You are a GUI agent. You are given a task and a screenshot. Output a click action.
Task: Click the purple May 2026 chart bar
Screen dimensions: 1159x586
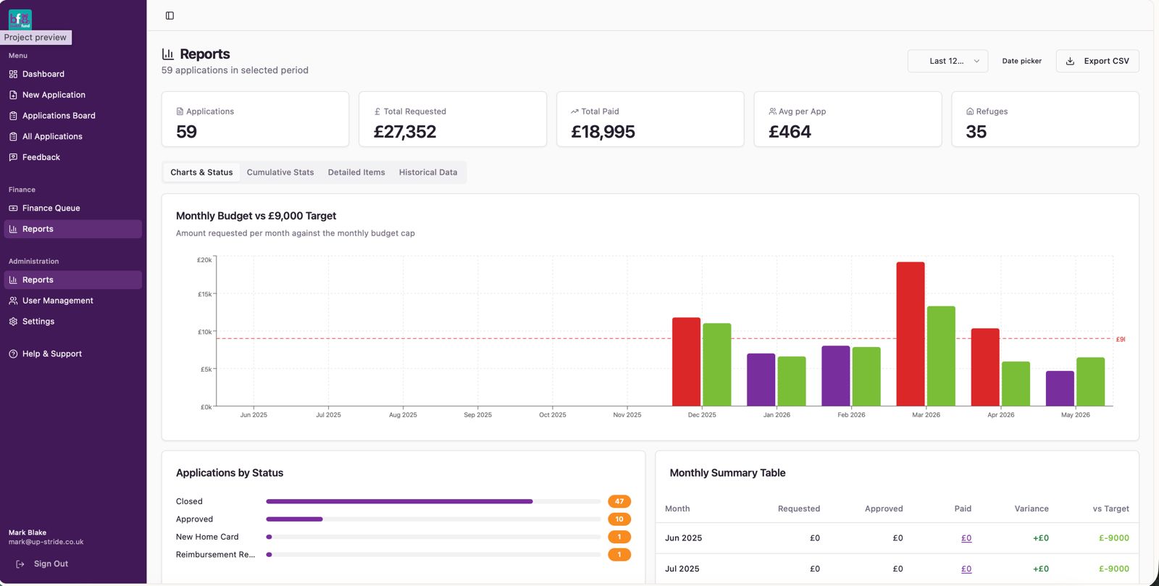click(1060, 388)
